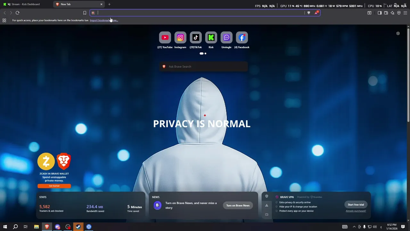
Task: Click the volume speaker tray icon
Action: [x=375, y=227]
